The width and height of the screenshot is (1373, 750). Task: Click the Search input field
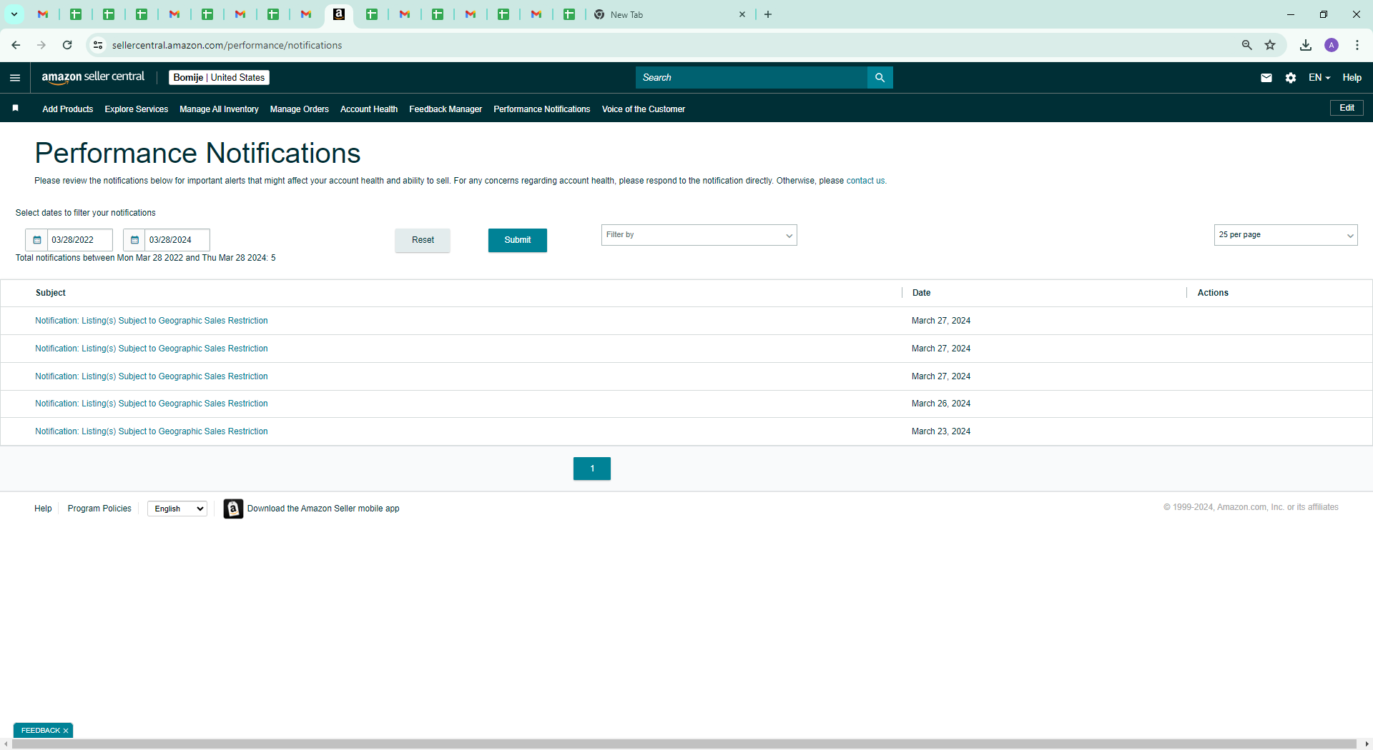(x=751, y=77)
